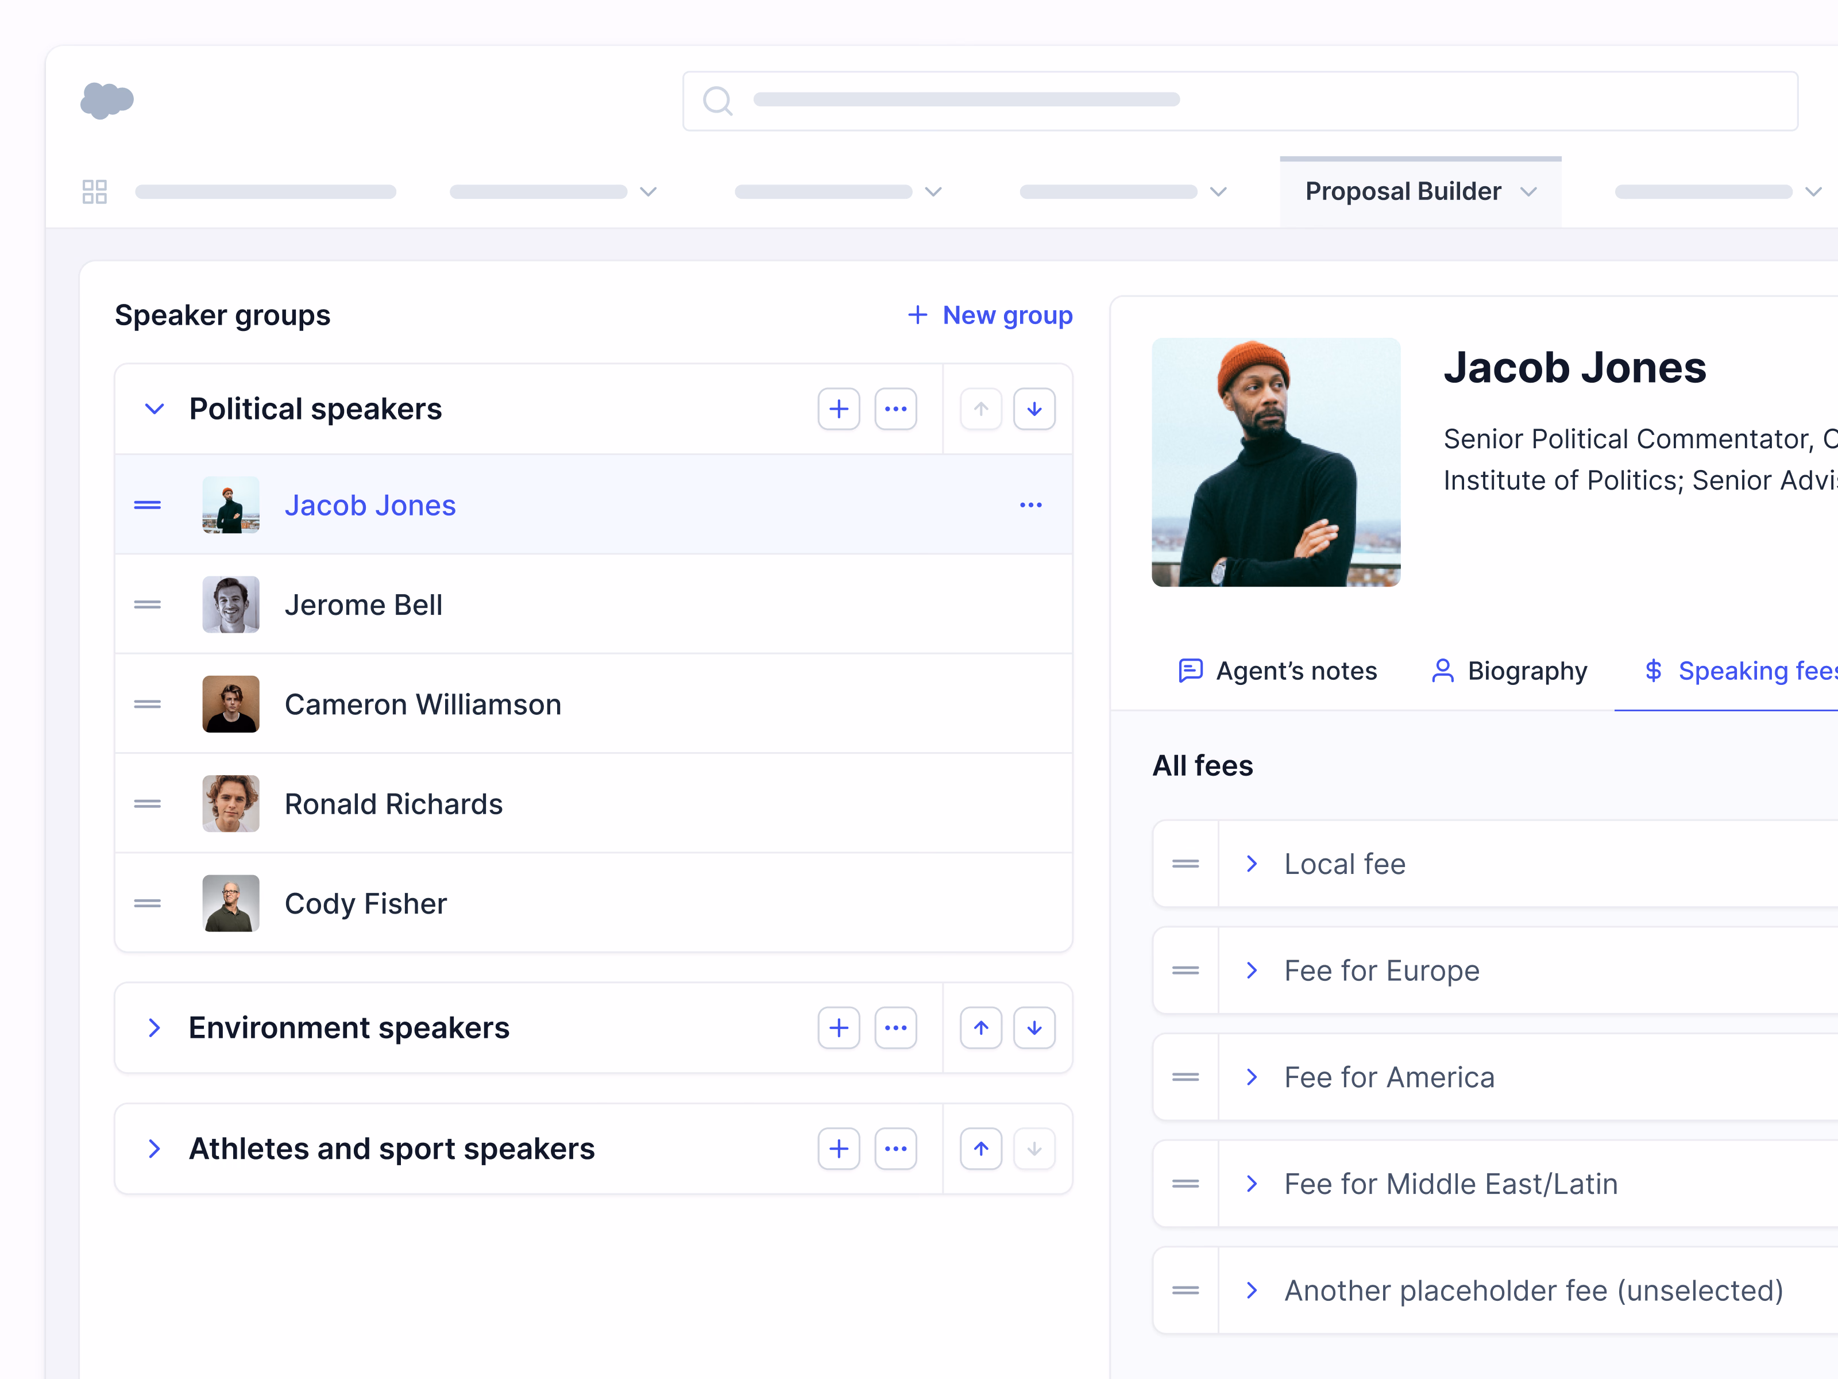The width and height of the screenshot is (1838, 1379).
Task: Click the drag handle for Fee for America
Action: pyautogui.click(x=1185, y=1077)
